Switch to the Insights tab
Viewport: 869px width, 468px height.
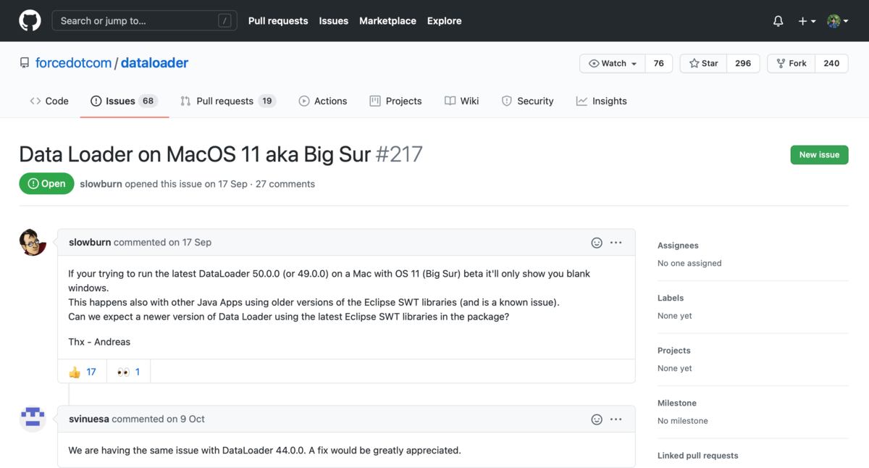(x=602, y=101)
